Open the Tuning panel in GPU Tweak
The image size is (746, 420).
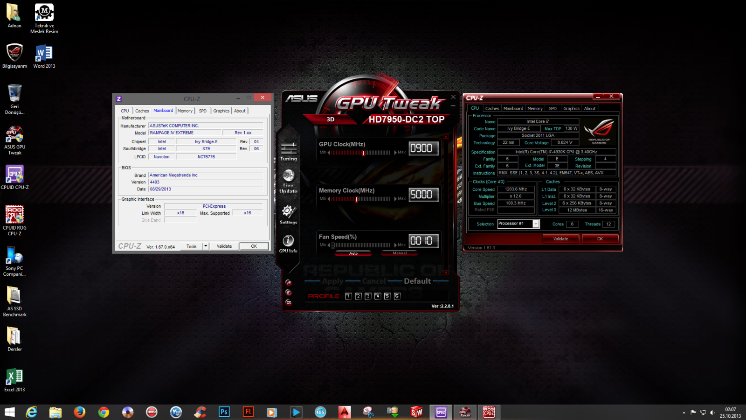(289, 152)
